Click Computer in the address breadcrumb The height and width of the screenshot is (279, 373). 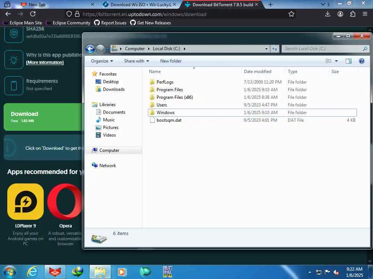click(x=135, y=49)
